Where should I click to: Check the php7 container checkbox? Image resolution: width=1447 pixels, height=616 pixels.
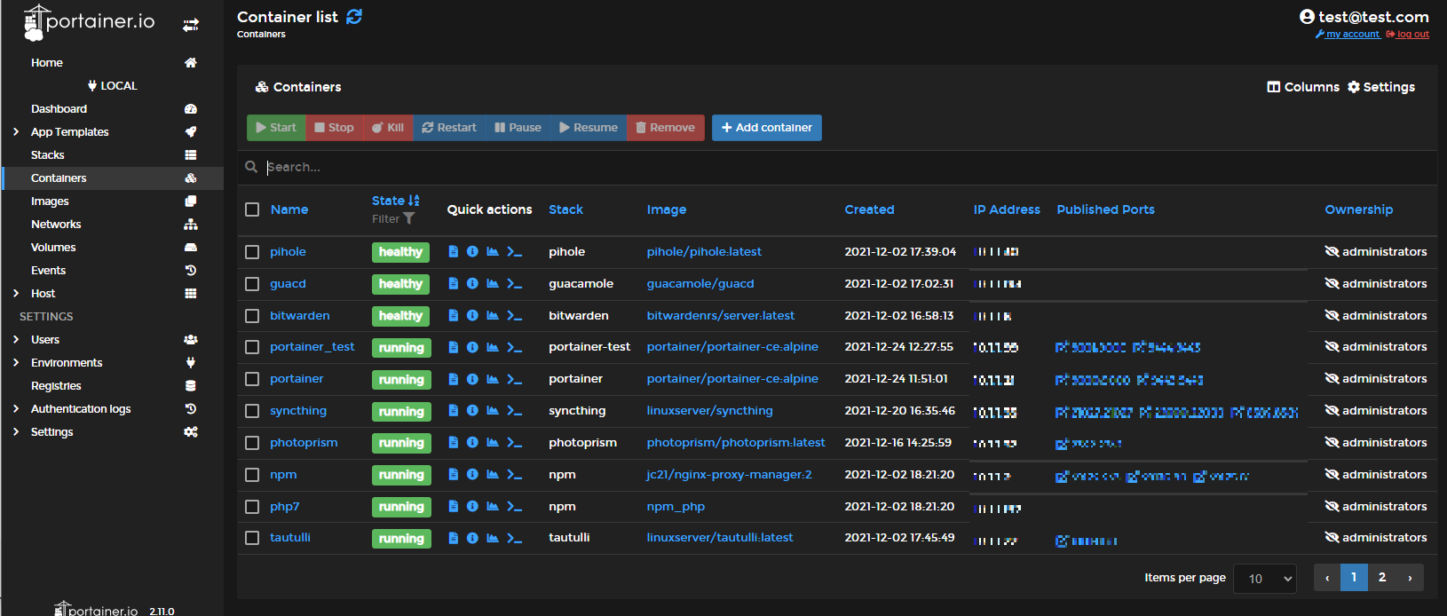pos(252,507)
